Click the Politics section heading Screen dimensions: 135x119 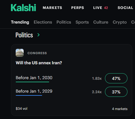(x=24, y=35)
